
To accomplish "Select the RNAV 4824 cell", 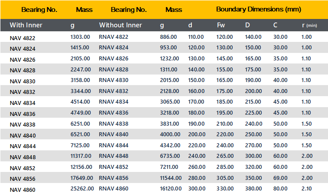I will pos(114,48).
